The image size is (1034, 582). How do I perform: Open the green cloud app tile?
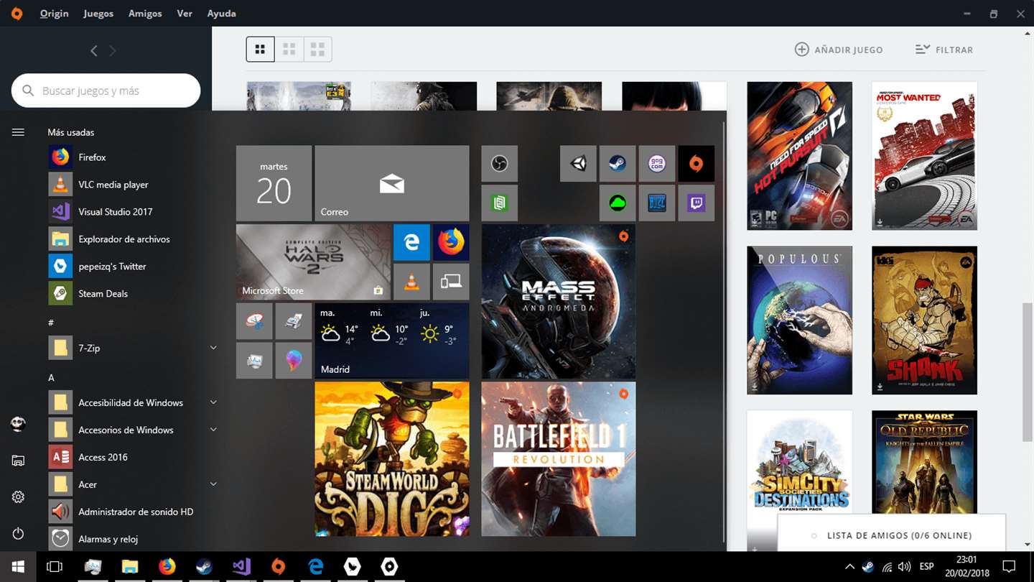(618, 203)
